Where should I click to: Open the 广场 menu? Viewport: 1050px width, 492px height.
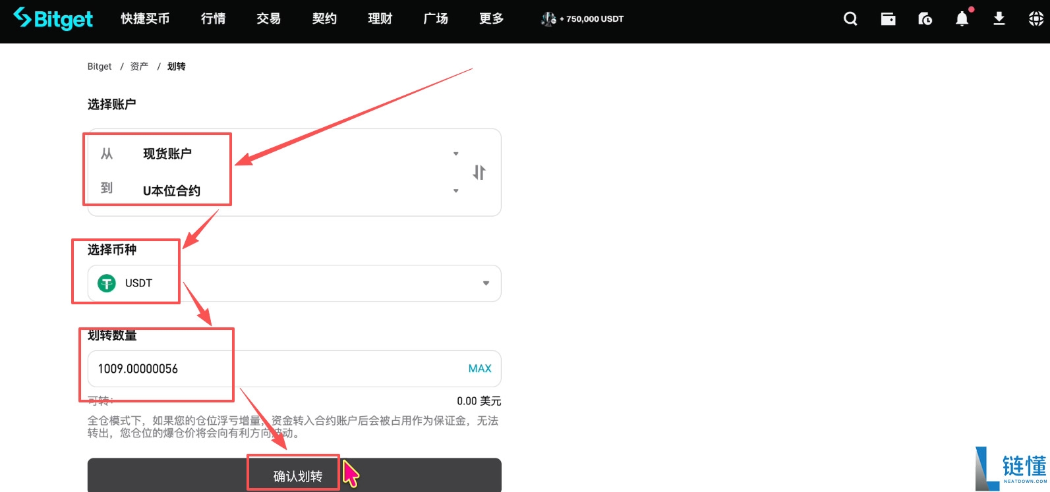[x=436, y=18]
